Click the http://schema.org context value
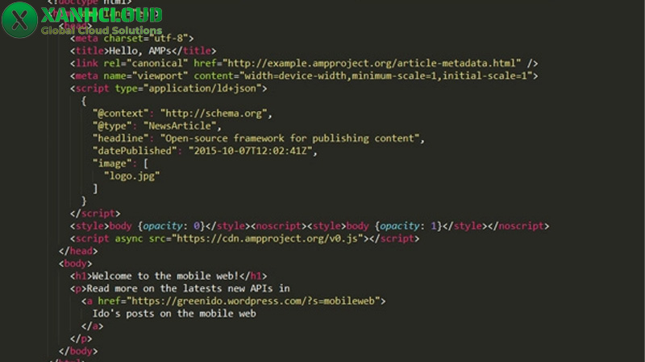Screen dimensions: 645x362 pyautogui.click(x=214, y=113)
